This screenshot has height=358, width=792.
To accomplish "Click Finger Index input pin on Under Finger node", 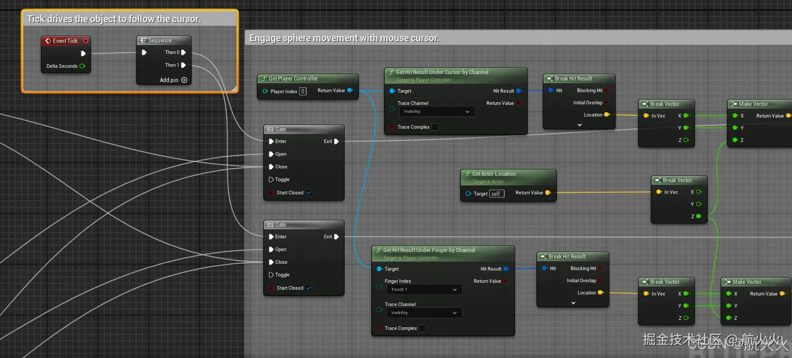I will (x=379, y=287).
